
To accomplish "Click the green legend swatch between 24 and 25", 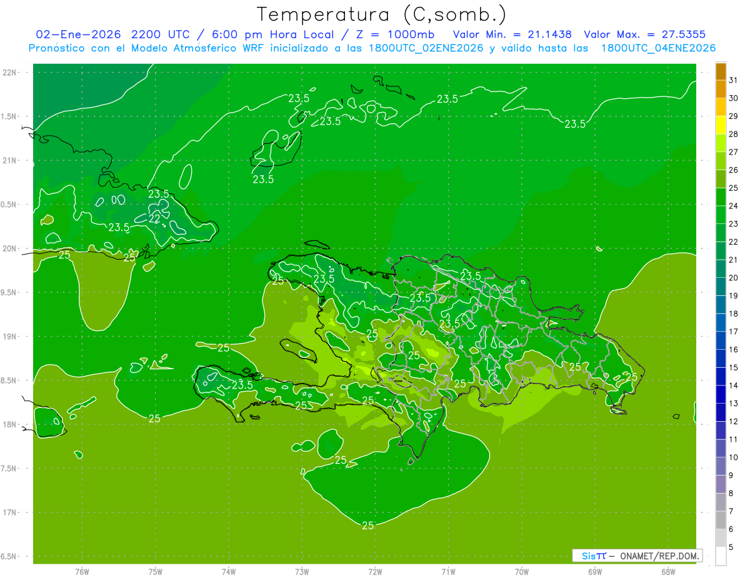I will point(721,197).
